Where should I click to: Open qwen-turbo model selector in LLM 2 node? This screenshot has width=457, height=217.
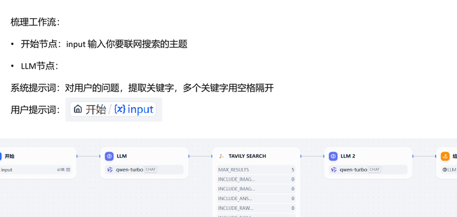pos(368,170)
